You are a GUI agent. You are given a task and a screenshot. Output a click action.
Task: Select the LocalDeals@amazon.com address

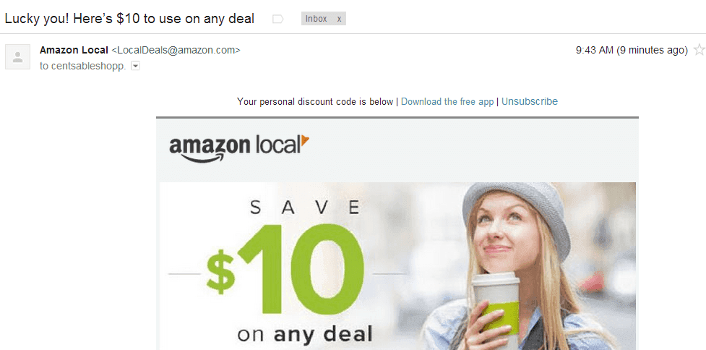pyautogui.click(x=176, y=50)
